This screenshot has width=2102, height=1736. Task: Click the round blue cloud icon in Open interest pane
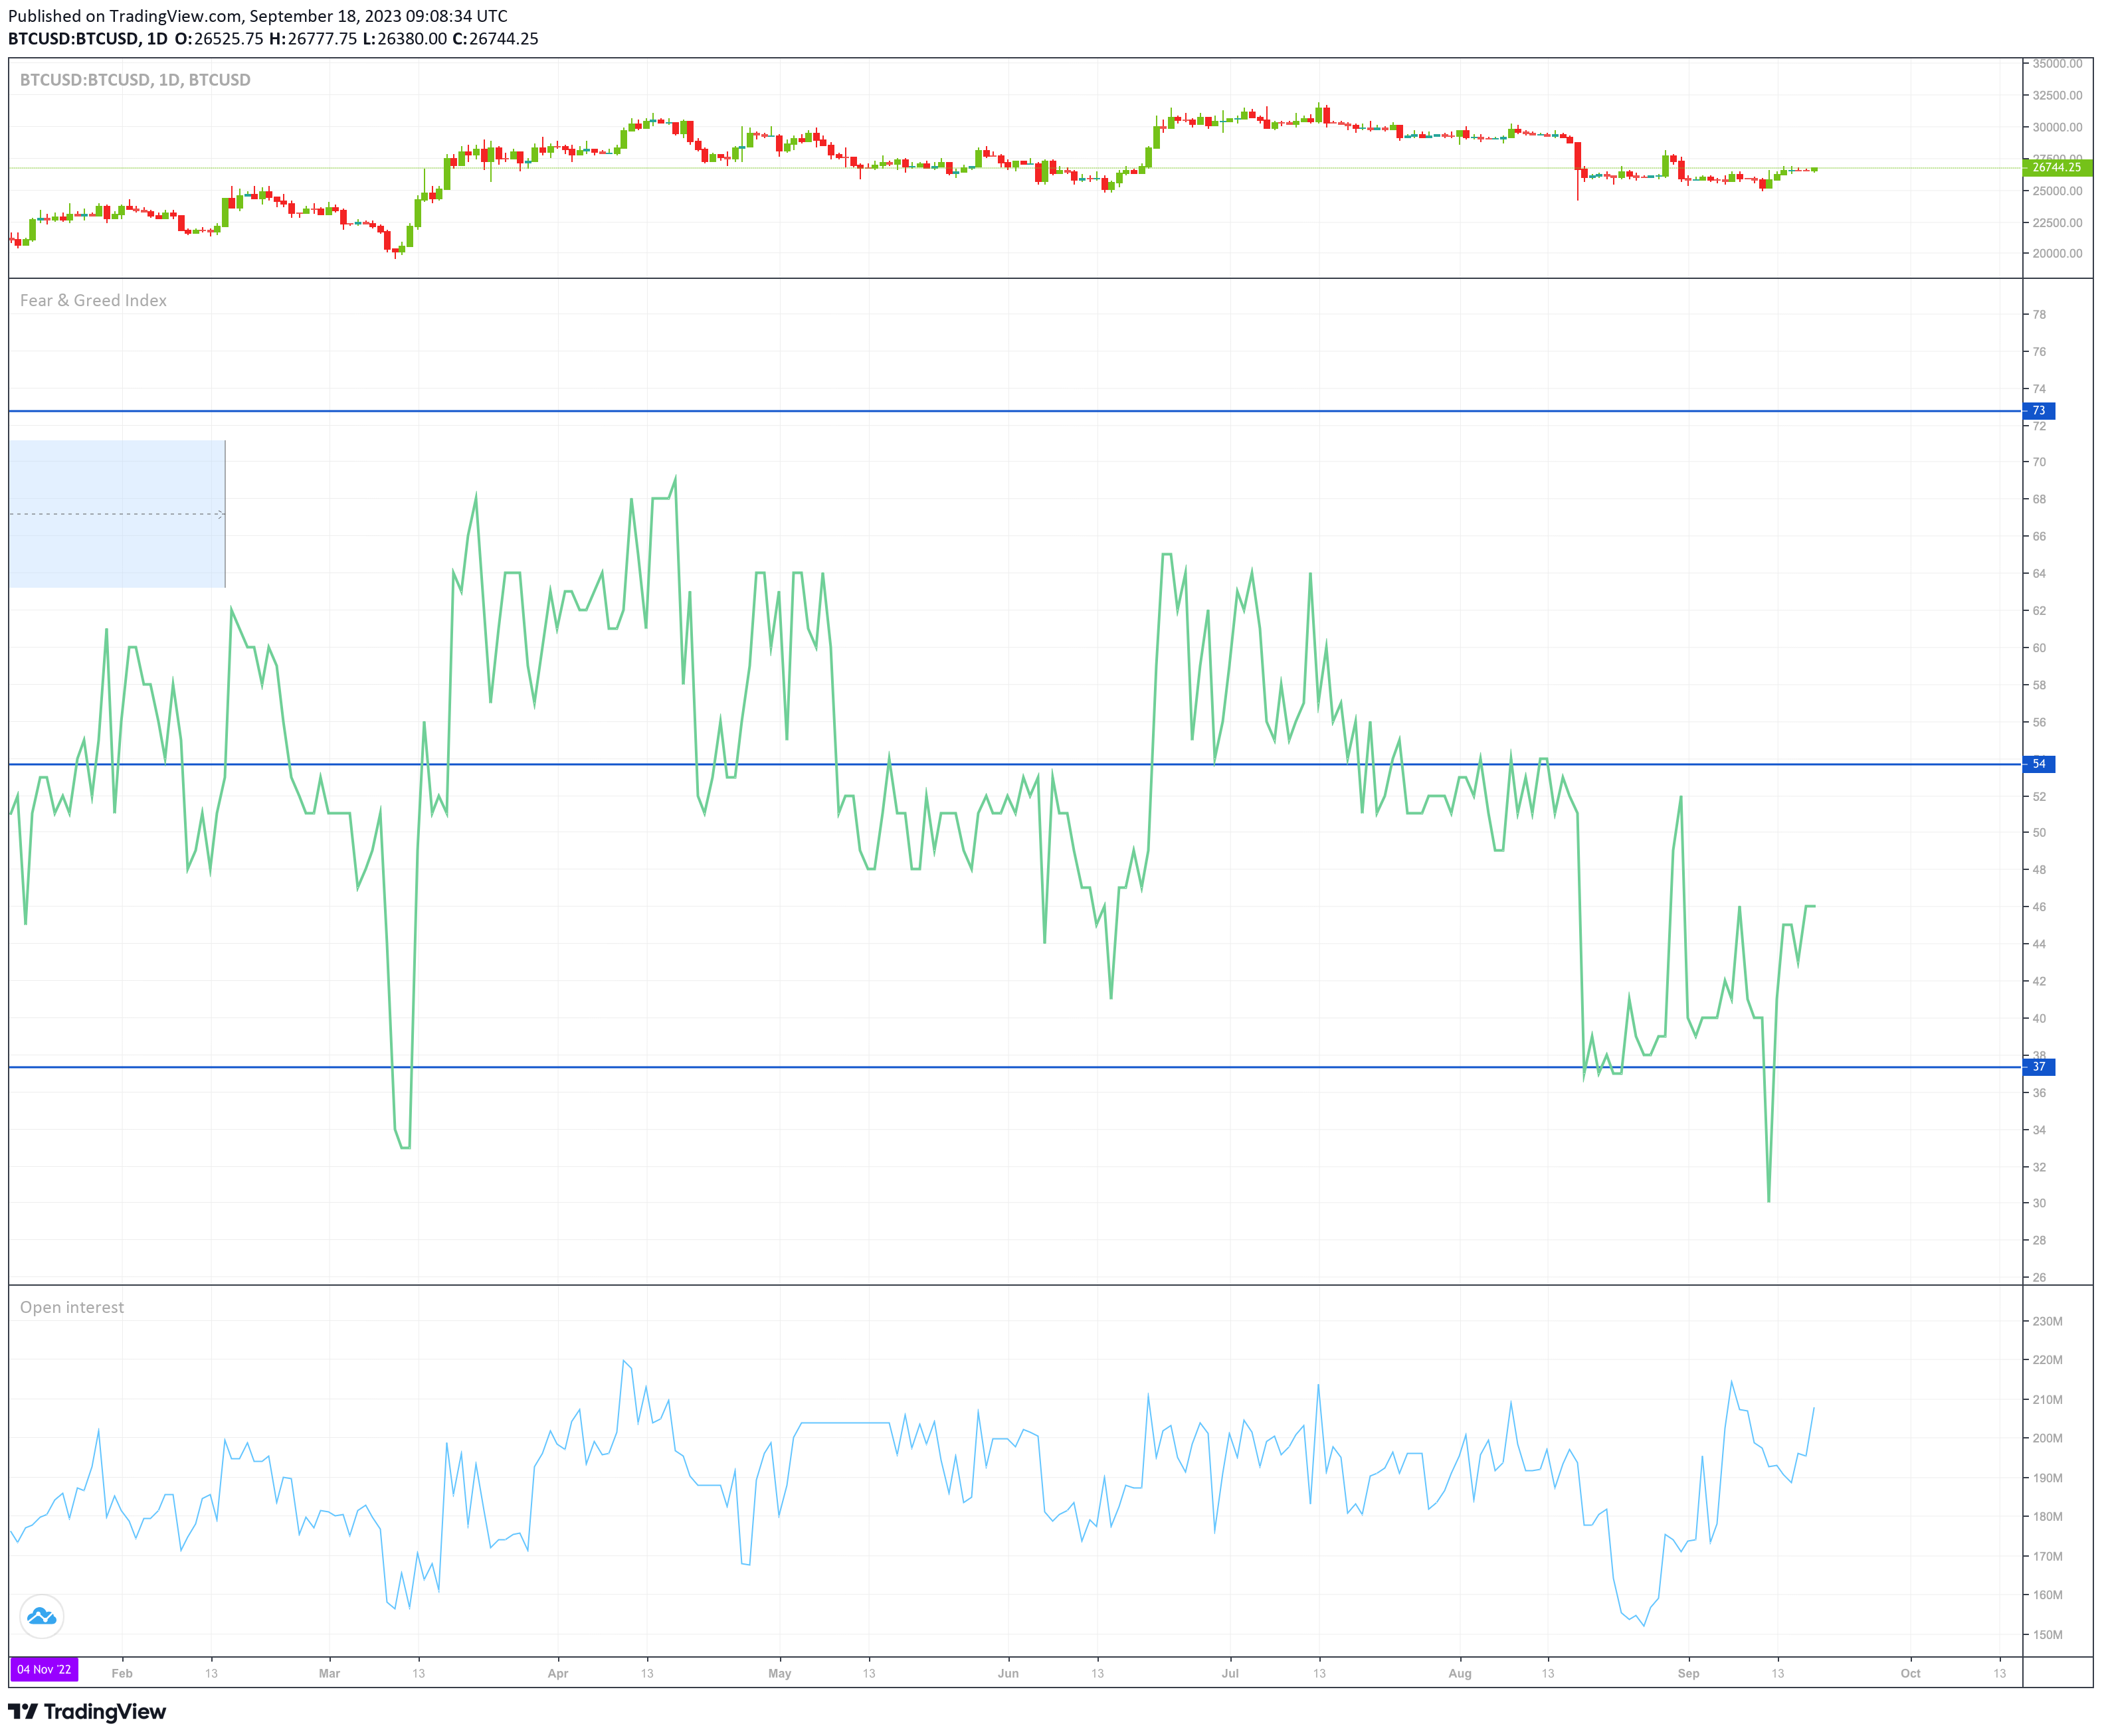pyautogui.click(x=41, y=1616)
